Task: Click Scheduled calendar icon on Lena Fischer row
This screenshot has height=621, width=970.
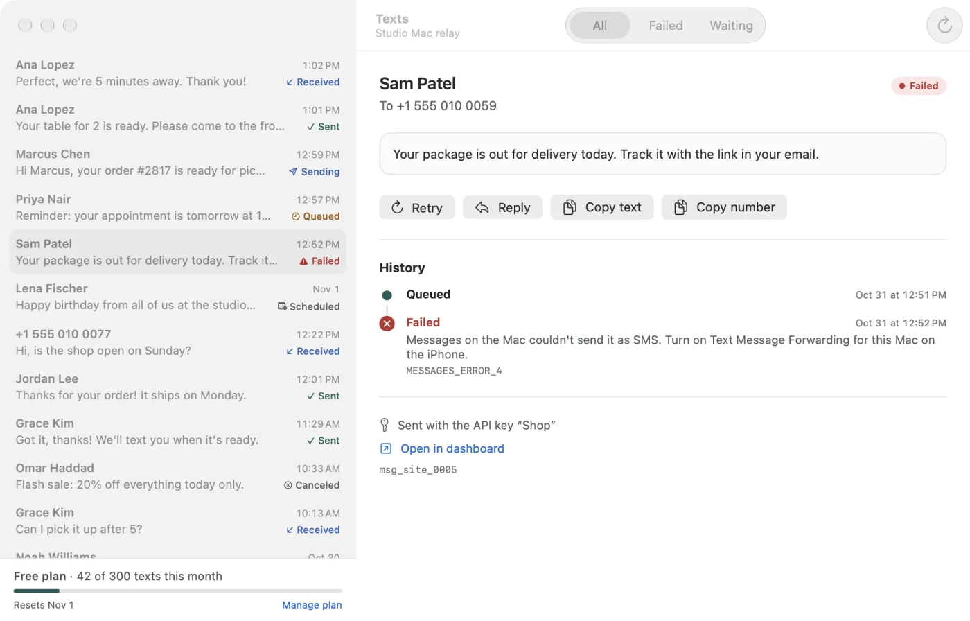Action: (282, 306)
